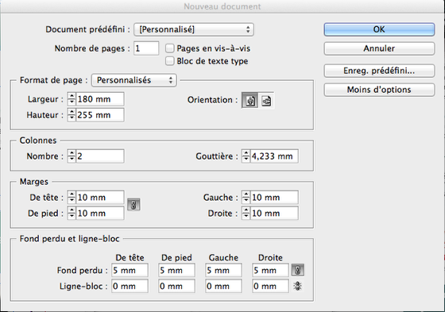Click the Hauteur 255 mm field
This screenshot has height=312, width=445.
point(100,115)
